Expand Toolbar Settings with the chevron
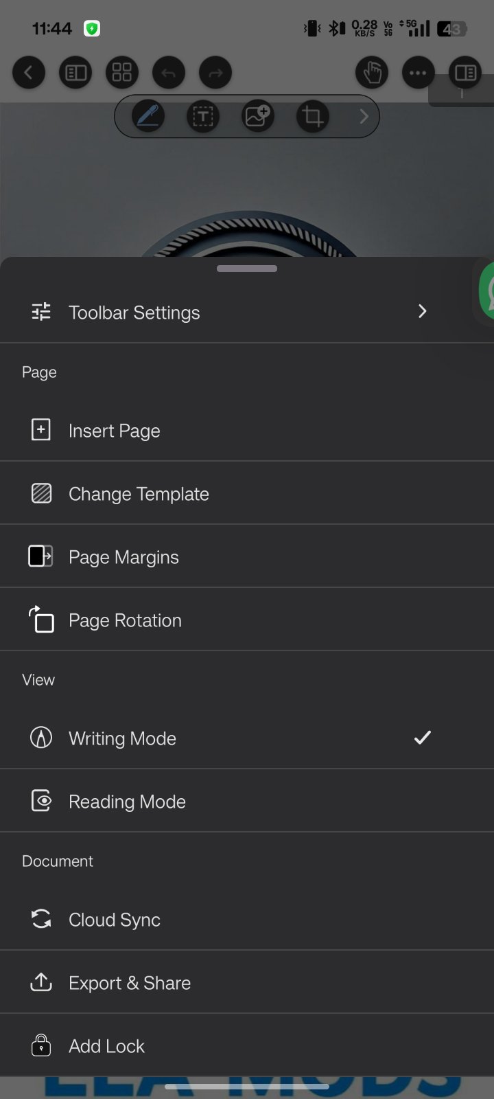494x1099 pixels. pos(423,312)
